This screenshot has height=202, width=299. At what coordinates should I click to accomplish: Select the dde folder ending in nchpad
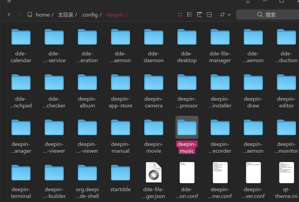(21, 91)
